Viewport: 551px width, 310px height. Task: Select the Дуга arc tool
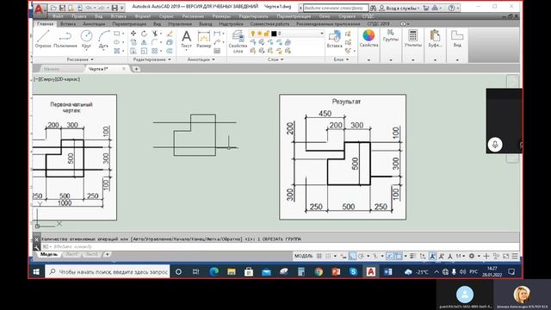point(103,39)
